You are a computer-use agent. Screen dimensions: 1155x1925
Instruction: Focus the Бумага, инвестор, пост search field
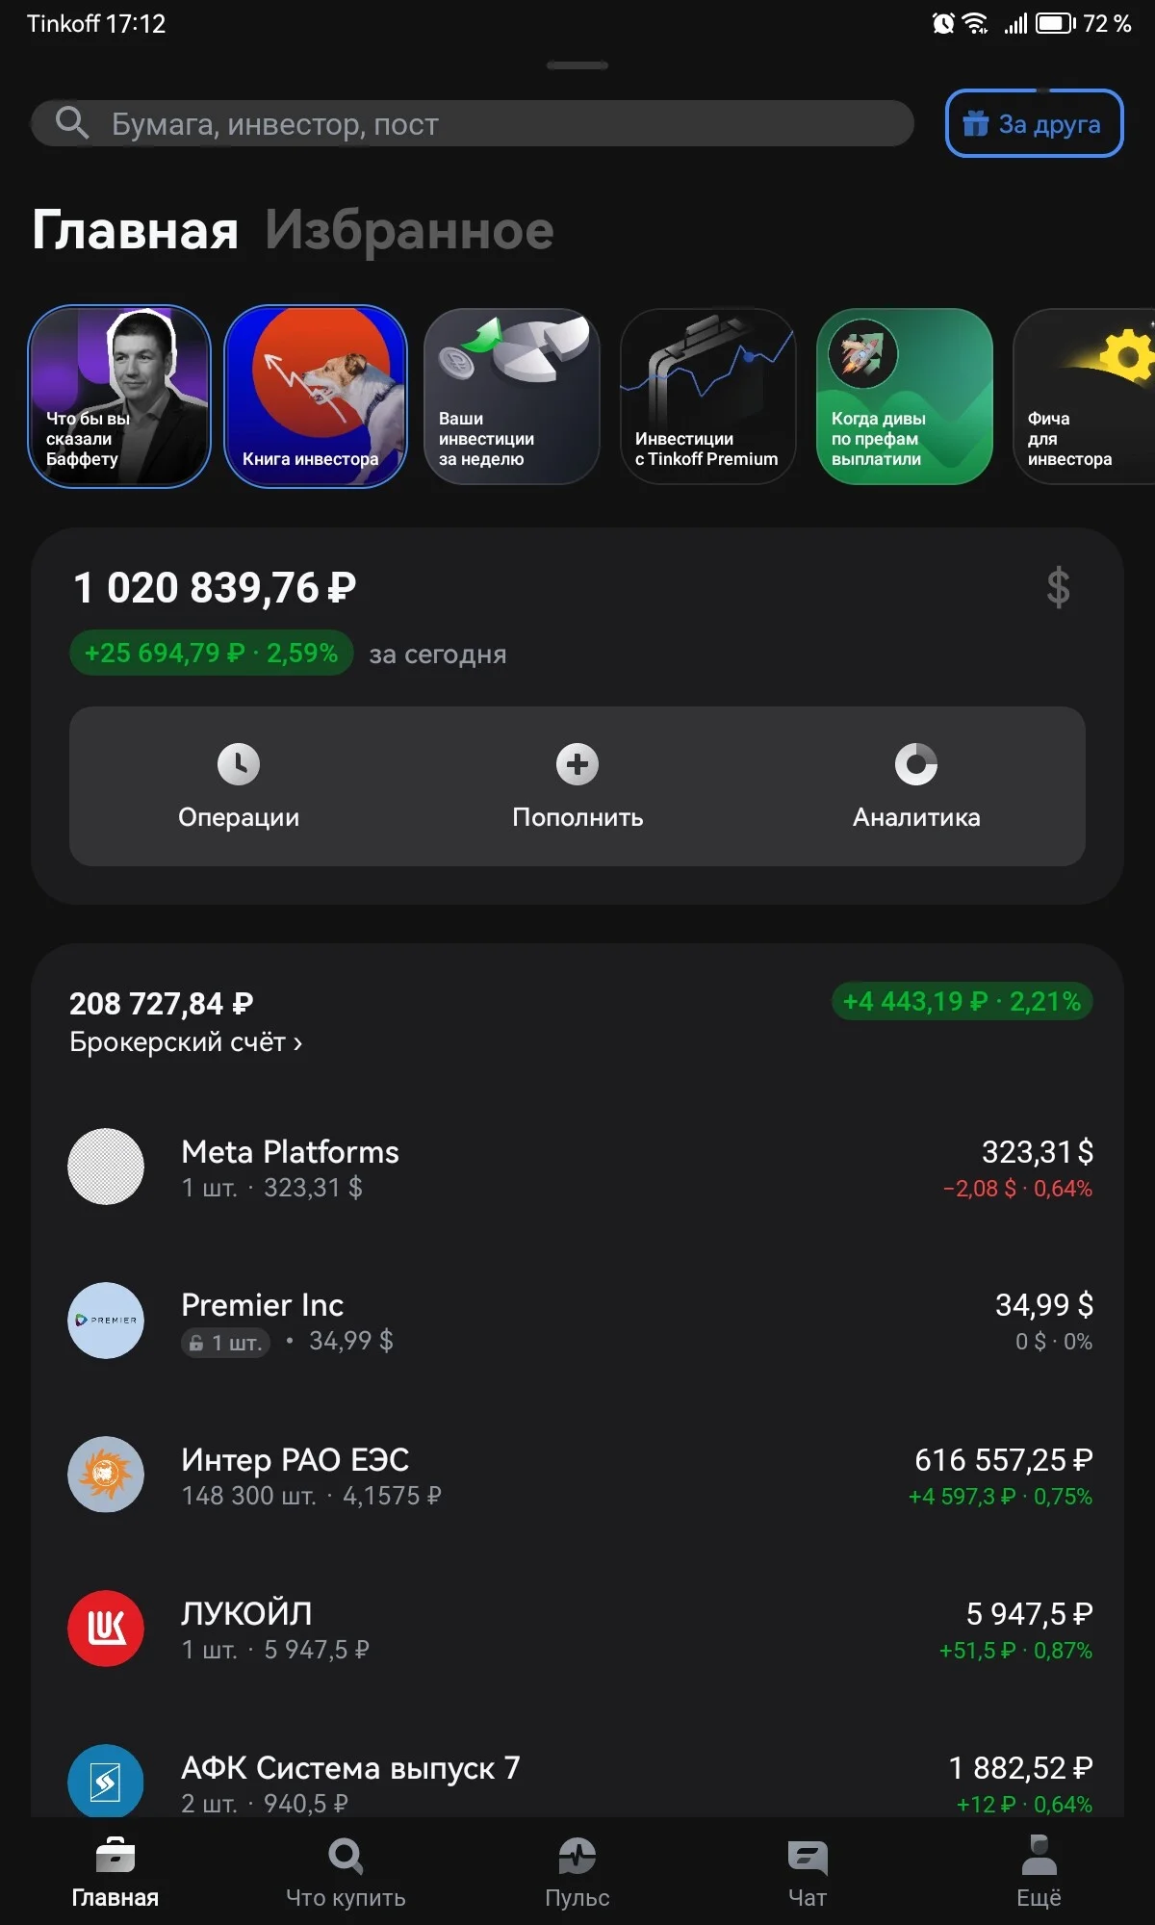472,123
